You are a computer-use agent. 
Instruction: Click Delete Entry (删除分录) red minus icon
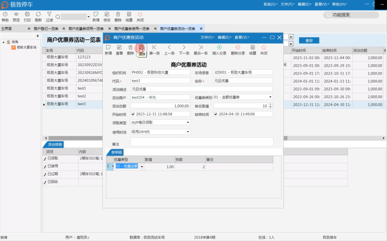pos(238,48)
